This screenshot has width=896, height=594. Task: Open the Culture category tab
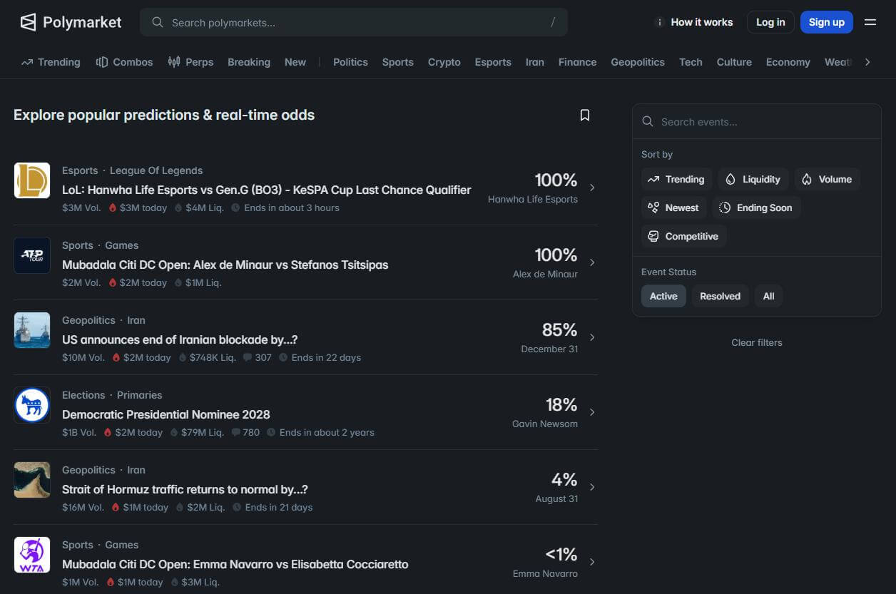(734, 62)
